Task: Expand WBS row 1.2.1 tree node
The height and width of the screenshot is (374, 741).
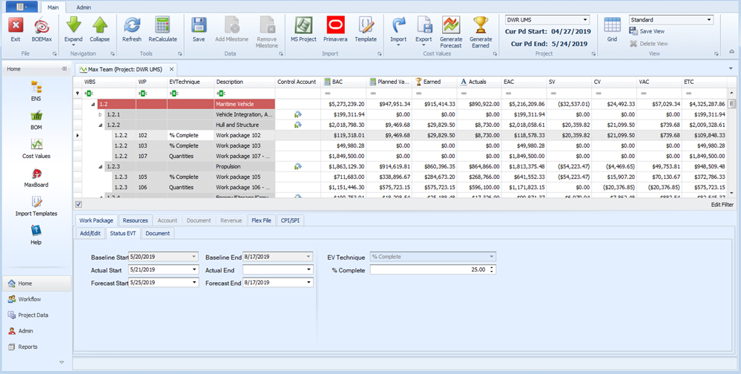Action: coord(101,115)
